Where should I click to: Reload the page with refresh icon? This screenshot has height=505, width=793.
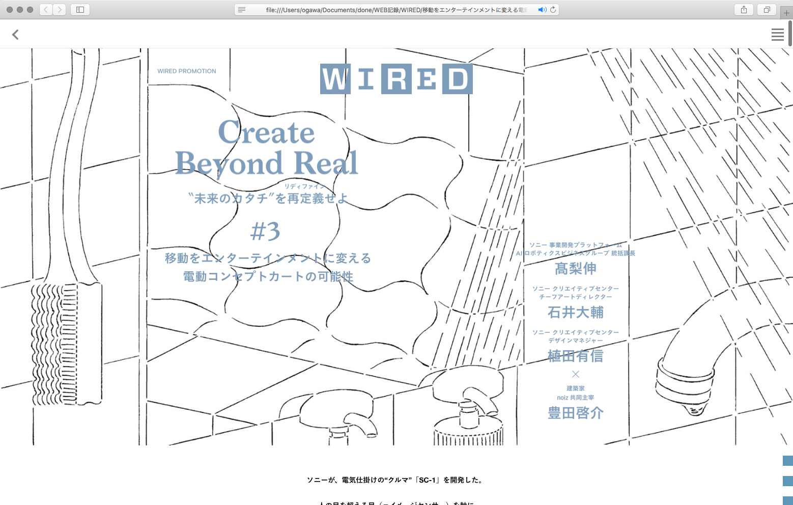coord(553,10)
